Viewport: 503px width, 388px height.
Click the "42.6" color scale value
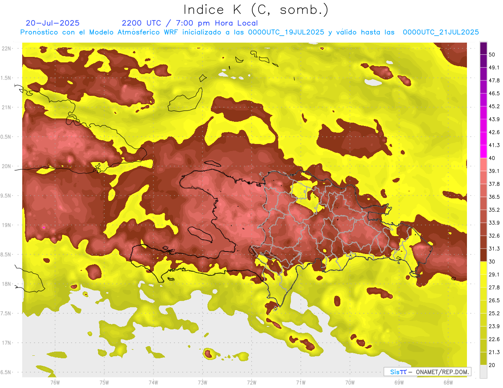coord(495,132)
